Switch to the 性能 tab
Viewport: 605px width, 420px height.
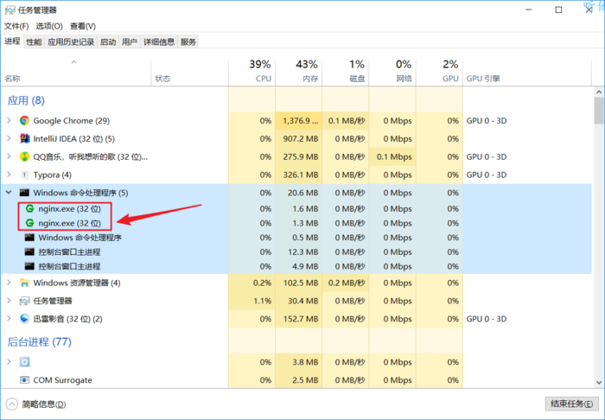click(x=34, y=42)
